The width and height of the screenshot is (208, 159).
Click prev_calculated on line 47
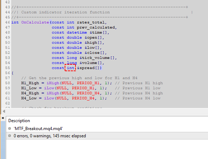coord(96,27)
